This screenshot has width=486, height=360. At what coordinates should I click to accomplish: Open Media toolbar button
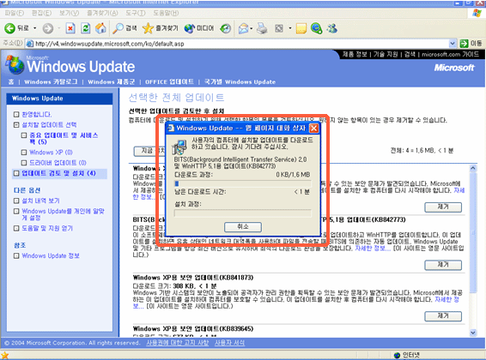[198, 28]
